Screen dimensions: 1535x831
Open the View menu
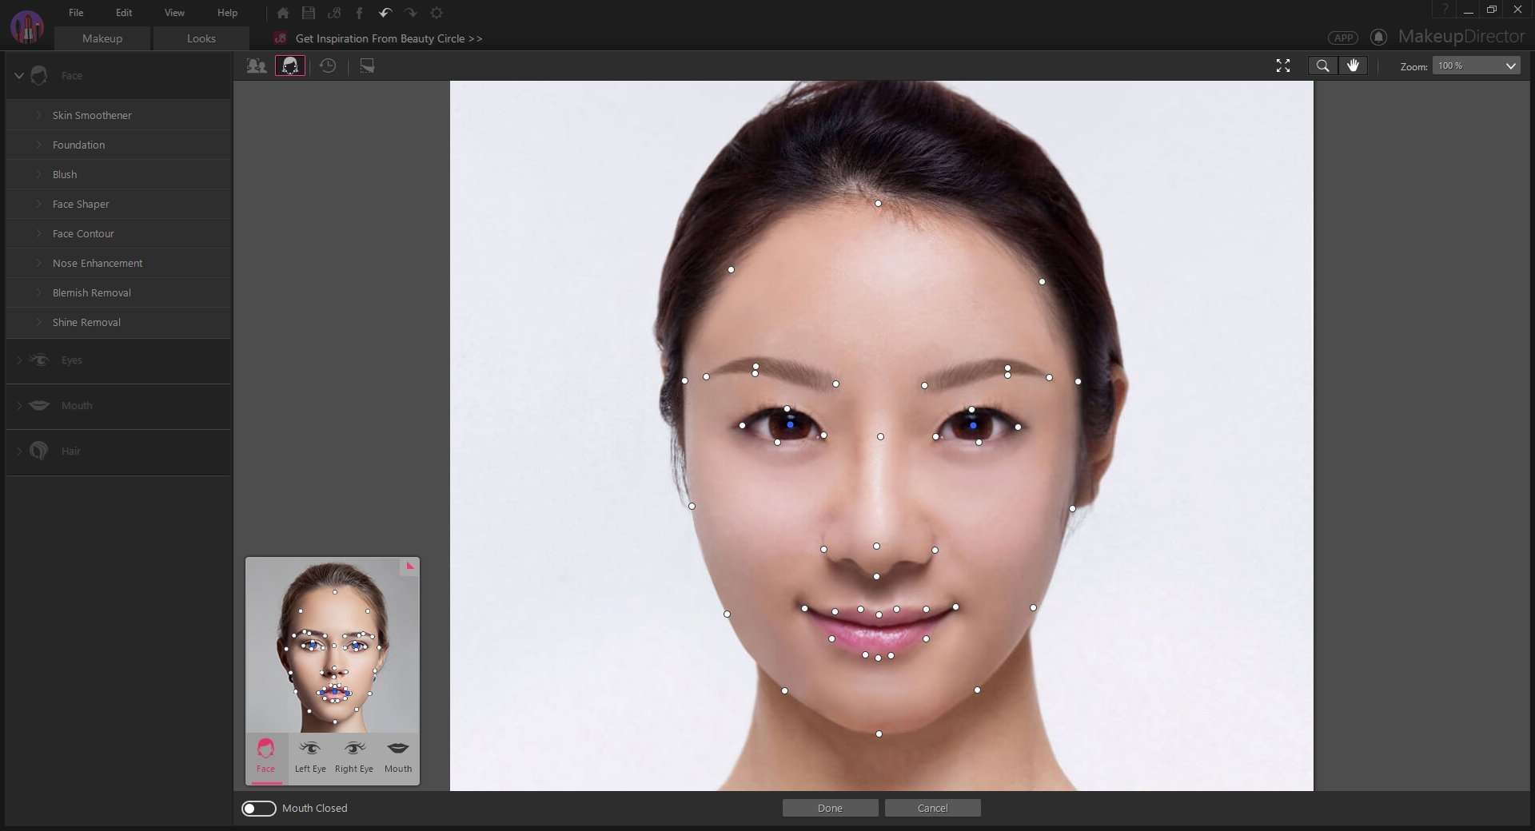coord(173,13)
